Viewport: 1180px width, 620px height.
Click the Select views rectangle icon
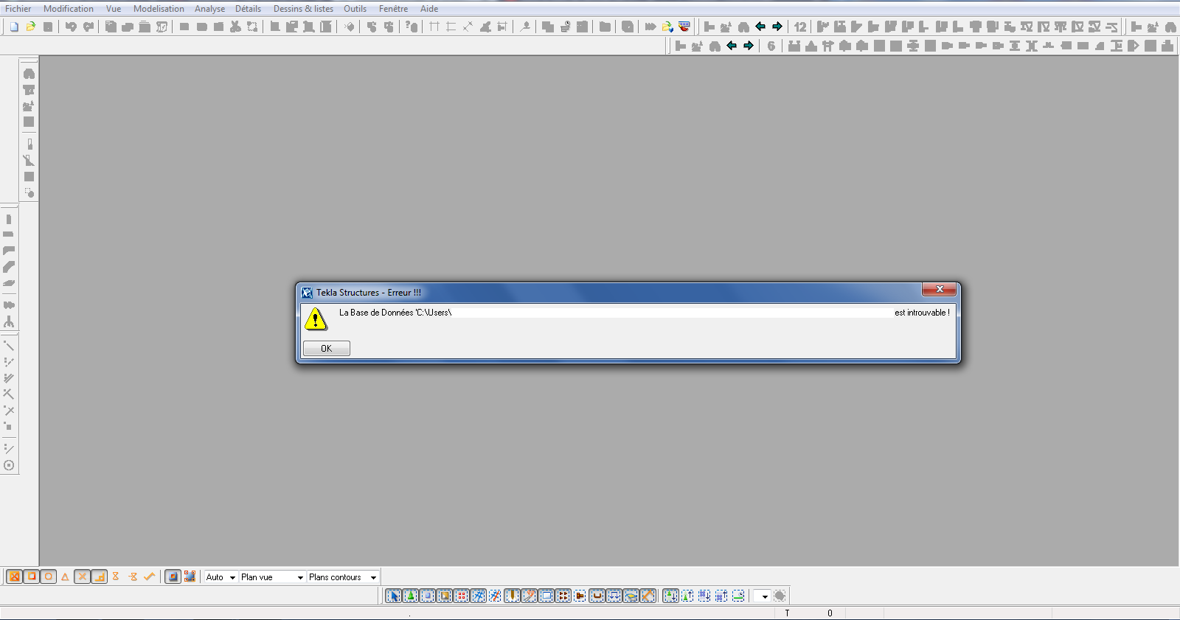(546, 596)
